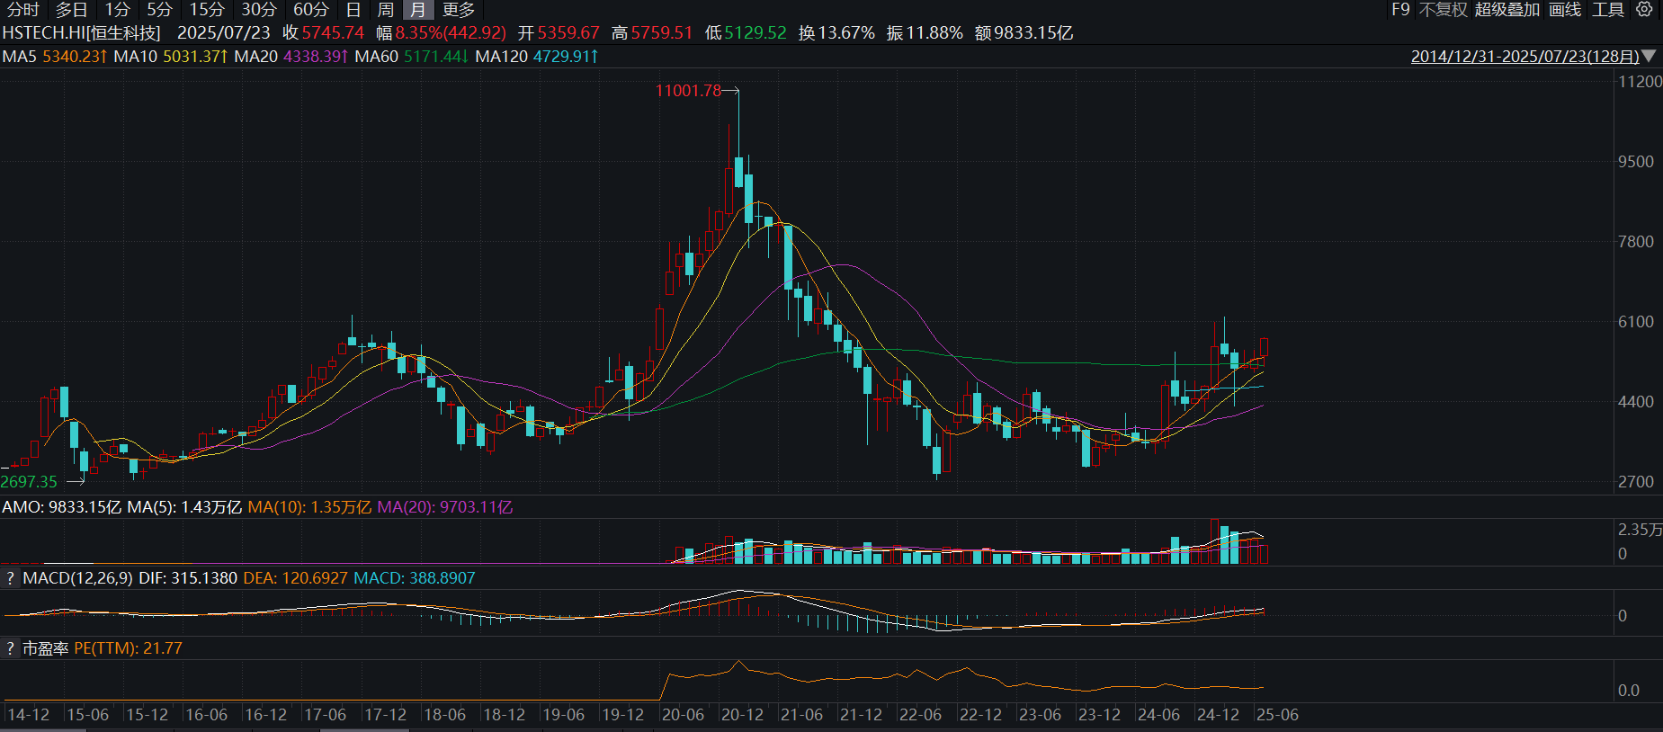Click the volume MA(20): 9703.11亿 label
The image size is (1663, 732).
point(445,507)
